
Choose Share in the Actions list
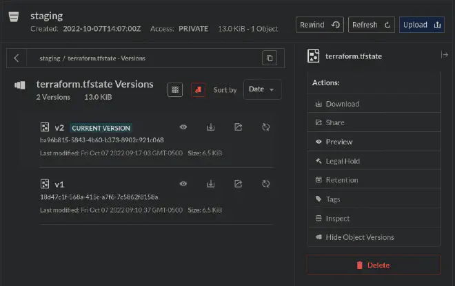point(374,122)
